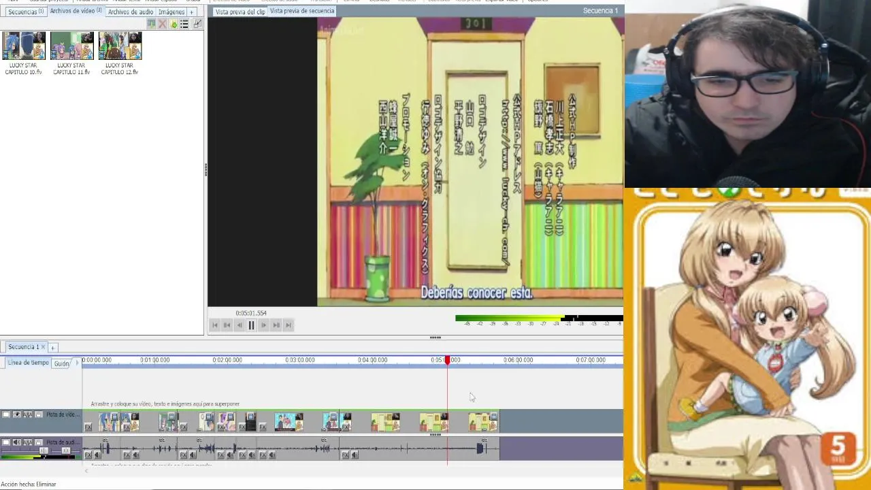This screenshot has width=871, height=490.
Task: Step forward one frame in the preview
Action: pos(263,325)
